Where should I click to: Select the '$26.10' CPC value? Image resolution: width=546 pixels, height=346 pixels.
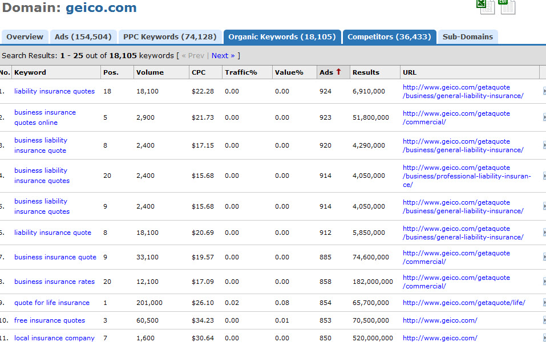pos(203,303)
